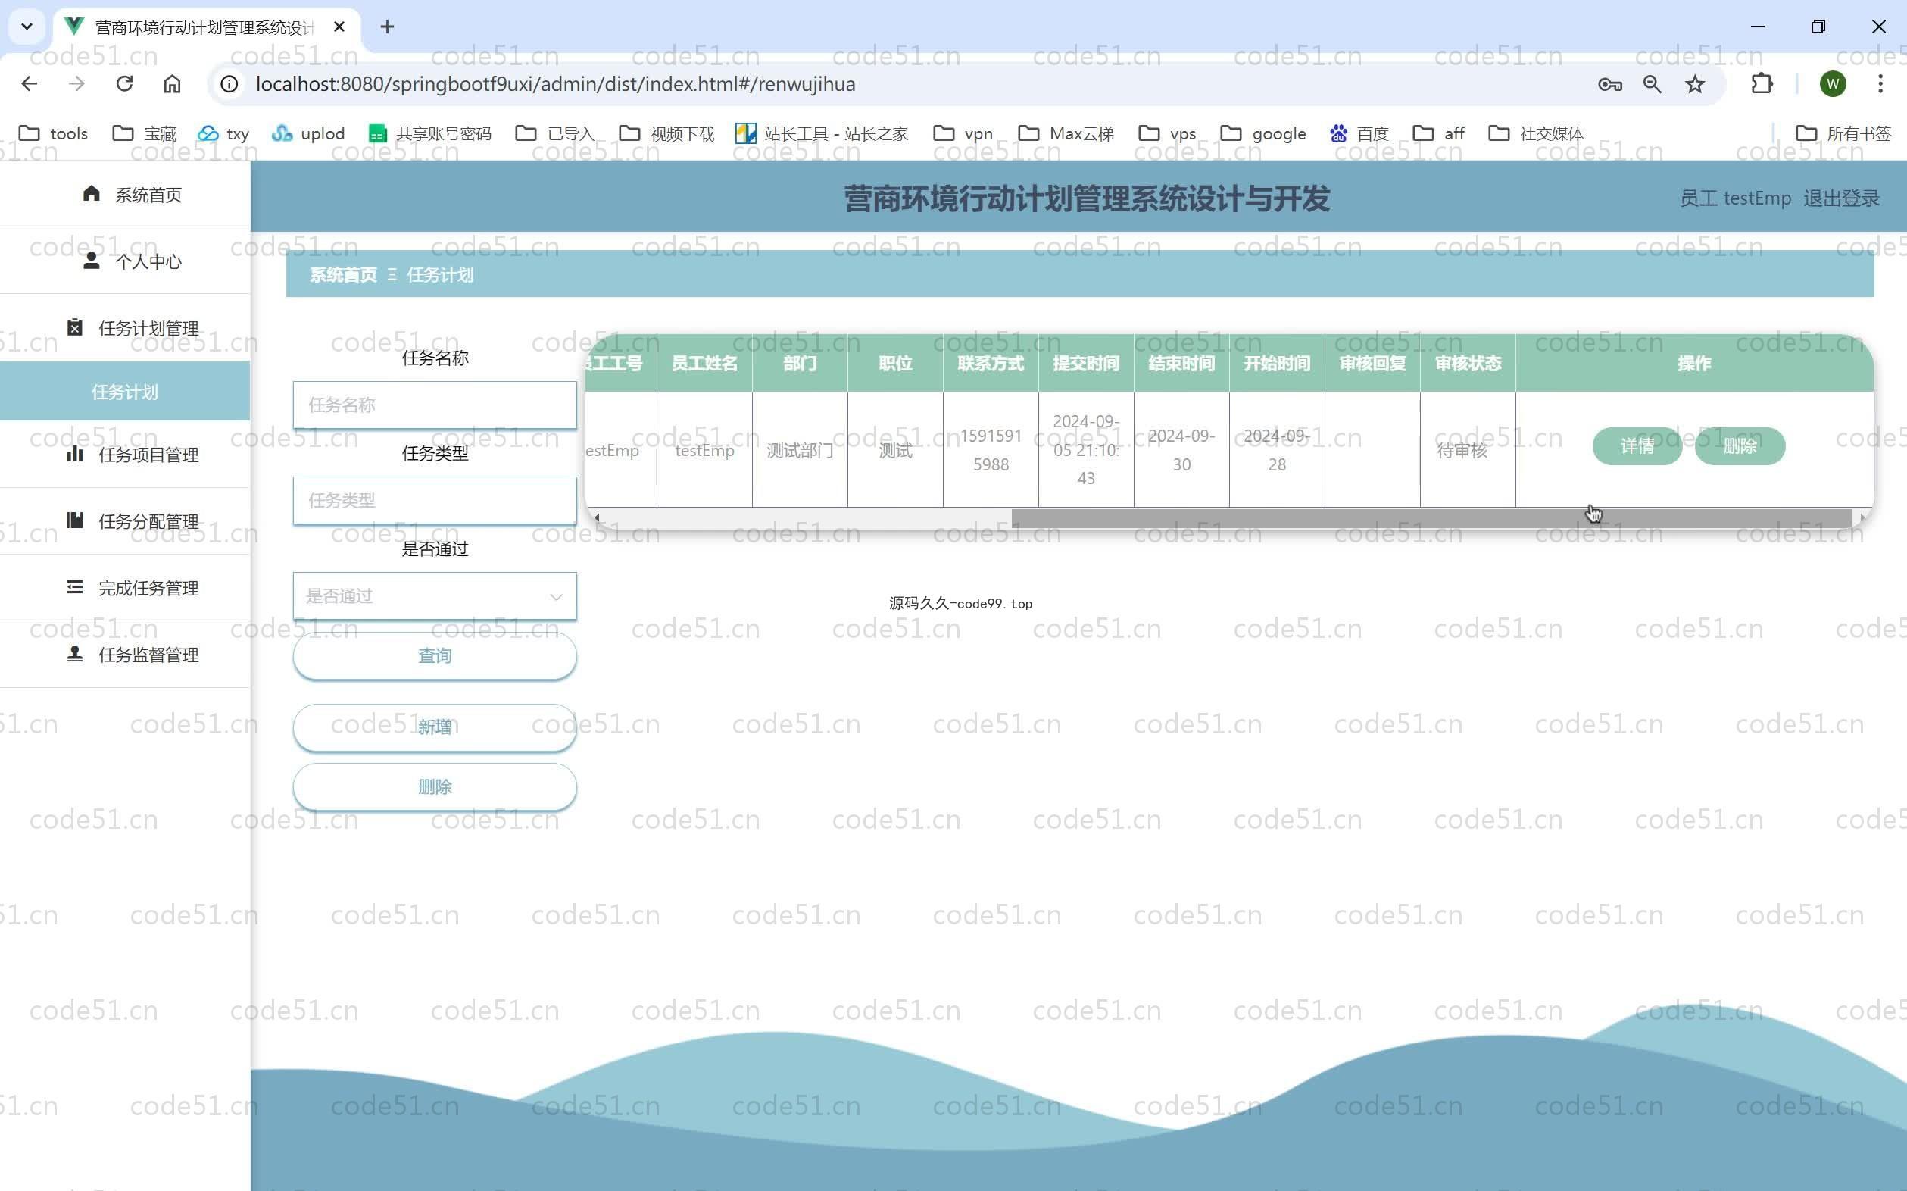1907x1191 pixels.
Task: Open the Max云梯 bookmark folder
Action: 1066,133
